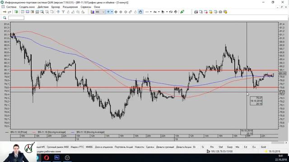Click the horizontal scrollbar under chart

(278, 143)
